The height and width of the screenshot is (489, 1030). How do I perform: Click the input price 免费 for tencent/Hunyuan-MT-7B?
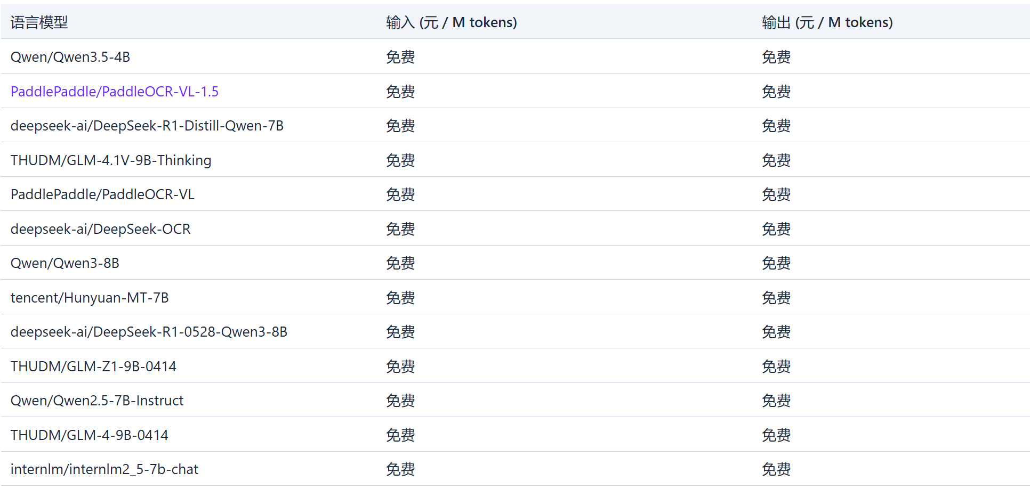(x=400, y=298)
